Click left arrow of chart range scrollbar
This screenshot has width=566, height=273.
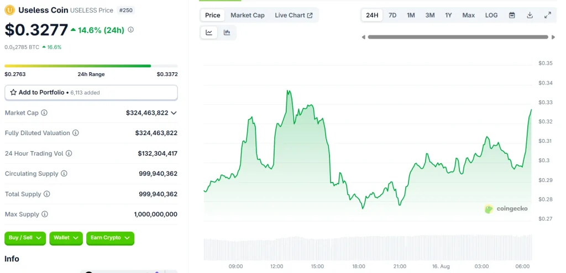pyautogui.click(x=364, y=37)
